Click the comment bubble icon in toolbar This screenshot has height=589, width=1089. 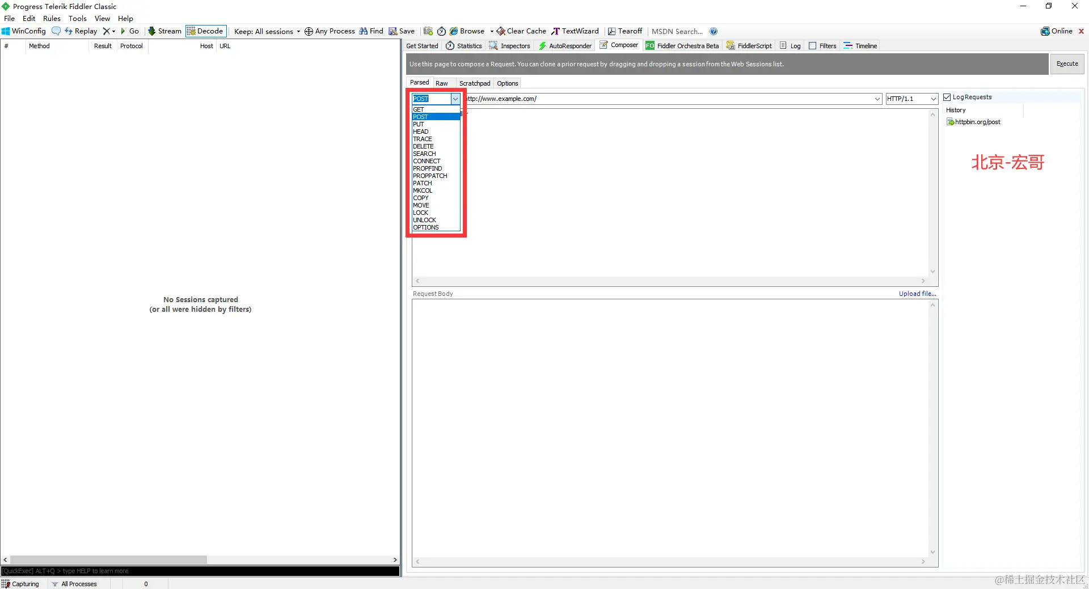click(x=56, y=31)
